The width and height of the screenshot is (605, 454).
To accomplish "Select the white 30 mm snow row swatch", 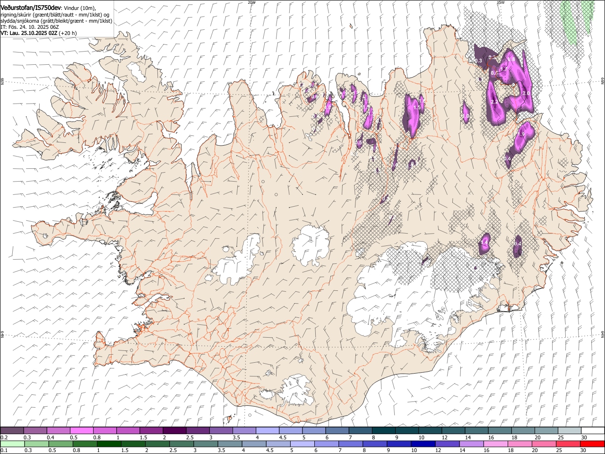I will tap(593, 431).
